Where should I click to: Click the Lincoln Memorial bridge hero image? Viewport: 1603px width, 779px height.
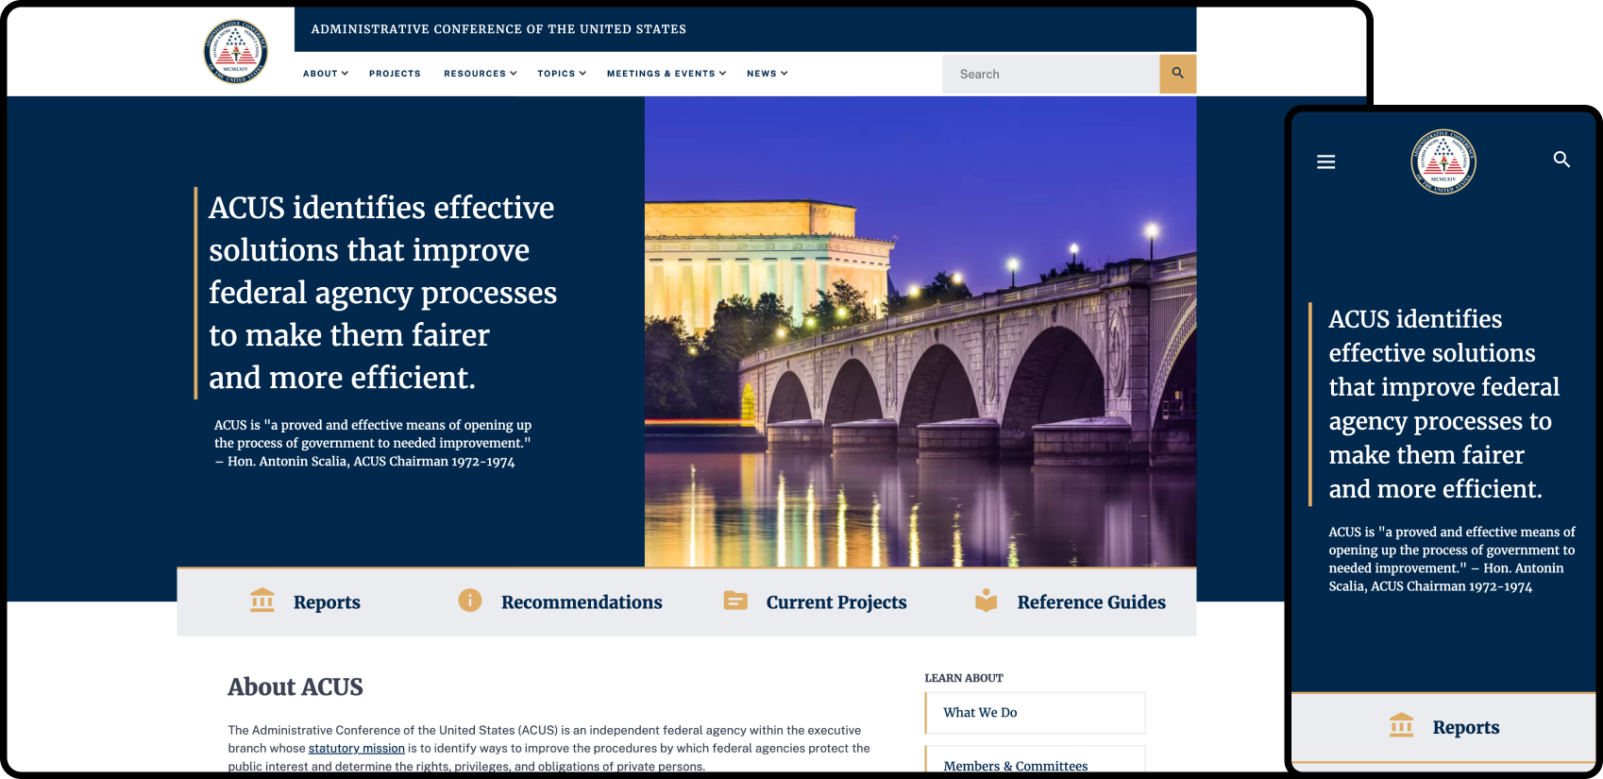920,331
